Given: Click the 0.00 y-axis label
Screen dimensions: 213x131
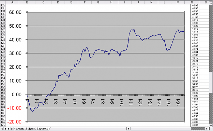Looking at the screenshot, I should pyautogui.click(x=17, y=94).
